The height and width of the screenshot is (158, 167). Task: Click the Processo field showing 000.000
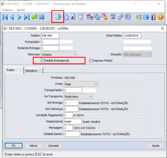coord(73,78)
